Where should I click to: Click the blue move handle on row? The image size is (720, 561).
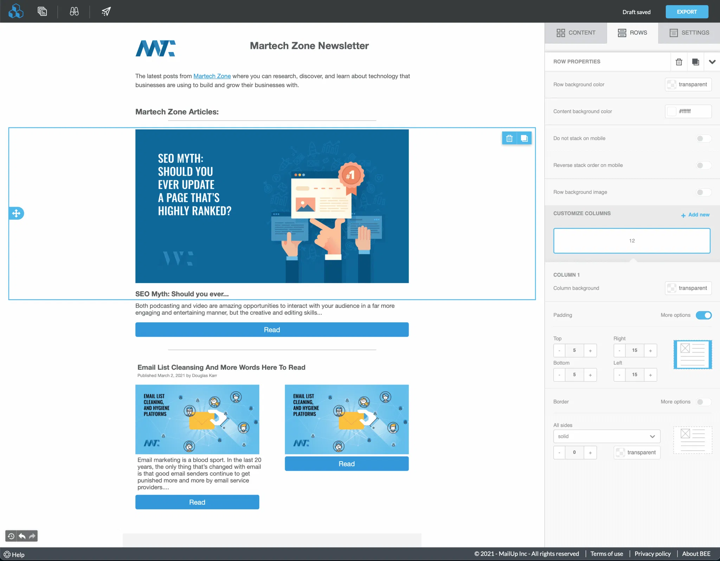coord(16,213)
